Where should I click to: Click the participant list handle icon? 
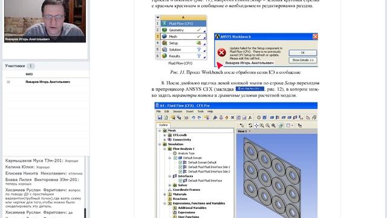[x=8, y=82]
